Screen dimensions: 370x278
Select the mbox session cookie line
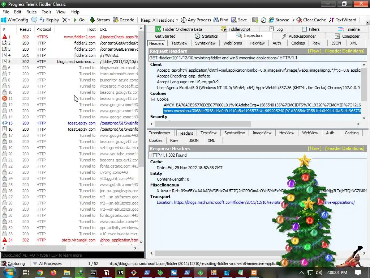click(x=262, y=111)
